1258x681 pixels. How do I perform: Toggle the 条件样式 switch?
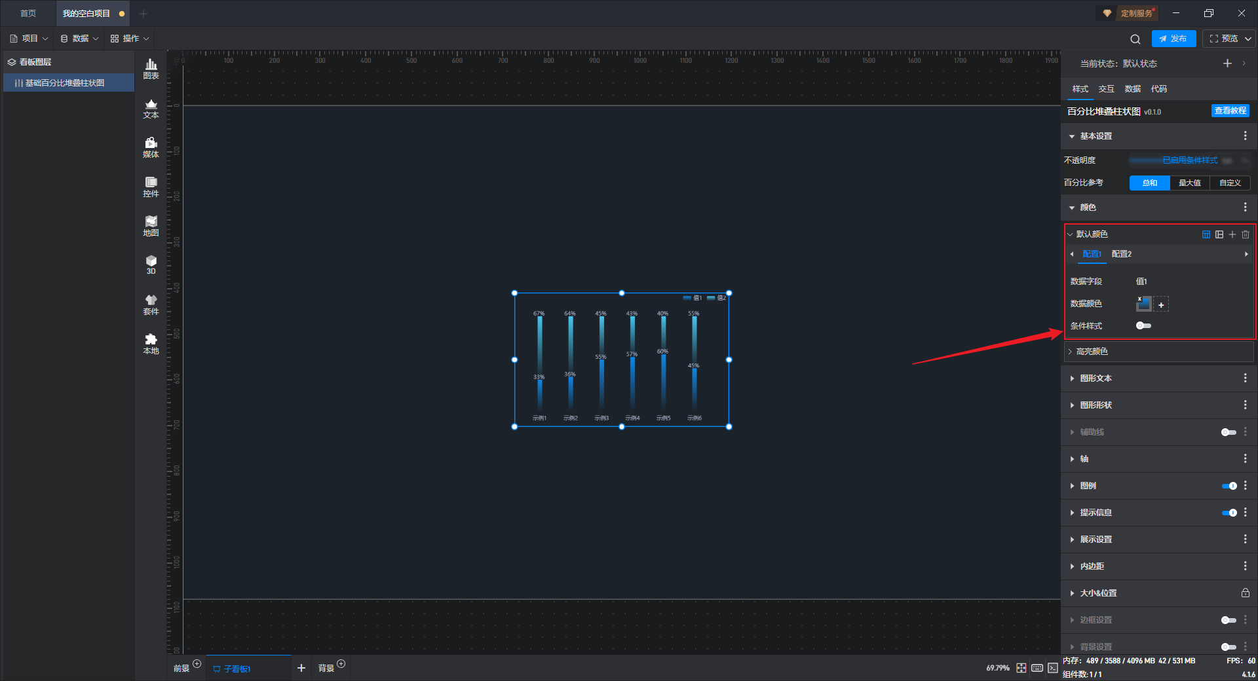pyautogui.click(x=1143, y=325)
